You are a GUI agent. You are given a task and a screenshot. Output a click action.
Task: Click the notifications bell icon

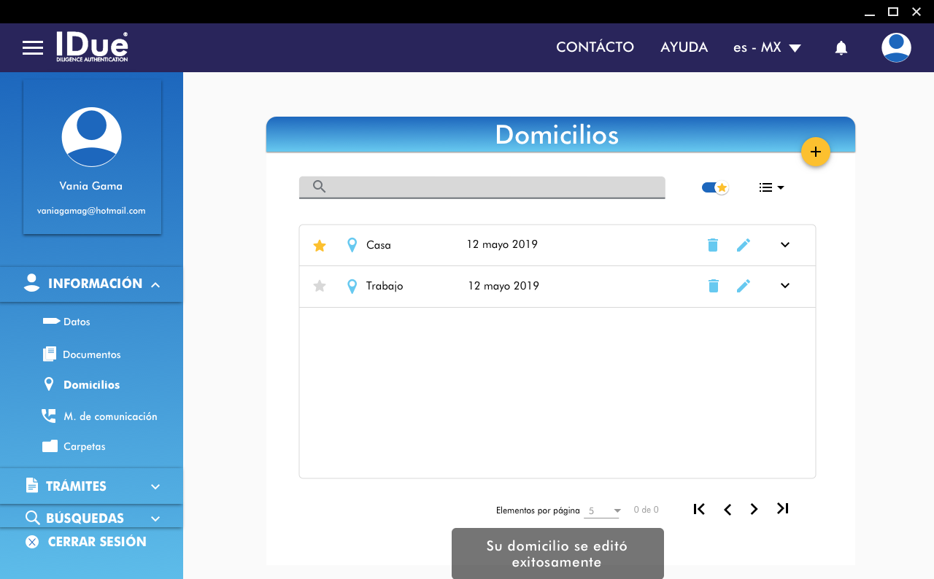pyautogui.click(x=841, y=48)
